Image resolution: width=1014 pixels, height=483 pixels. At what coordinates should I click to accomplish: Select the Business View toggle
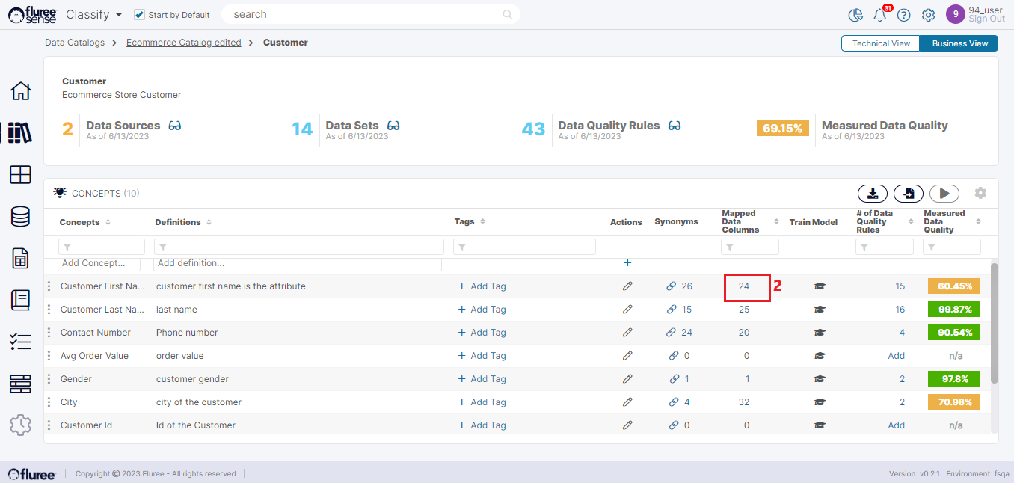click(959, 43)
